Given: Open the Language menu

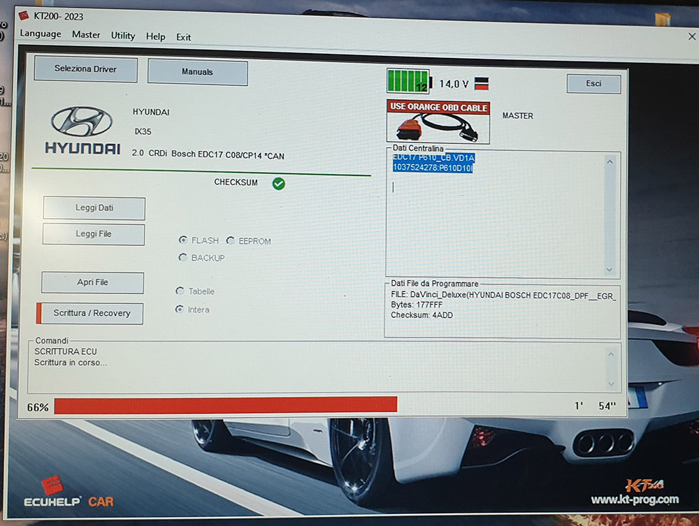Looking at the screenshot, I should coord(41,34).
